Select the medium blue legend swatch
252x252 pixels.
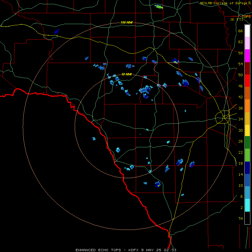coord(247,180)
